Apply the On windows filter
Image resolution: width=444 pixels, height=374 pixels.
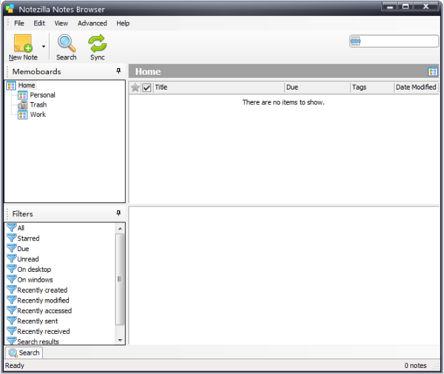tap(35, 280)
